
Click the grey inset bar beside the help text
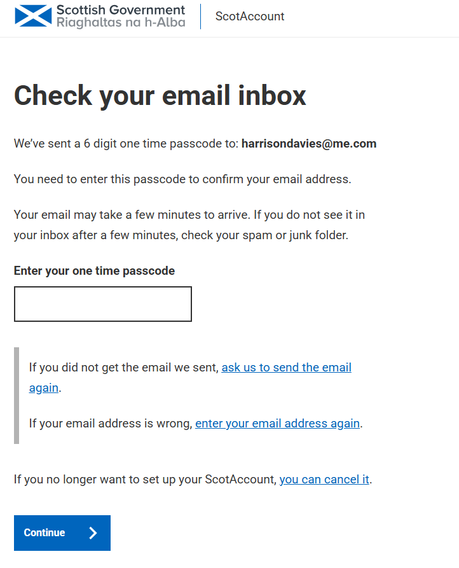17,396
